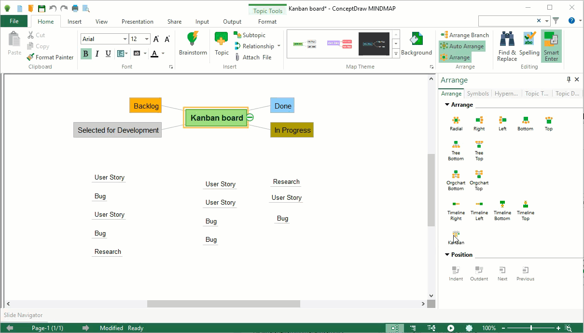Viewport: 584px width, 333px height.
Task: Click the Print icon in quick access toolbar
Action: (x=75, y=8)
